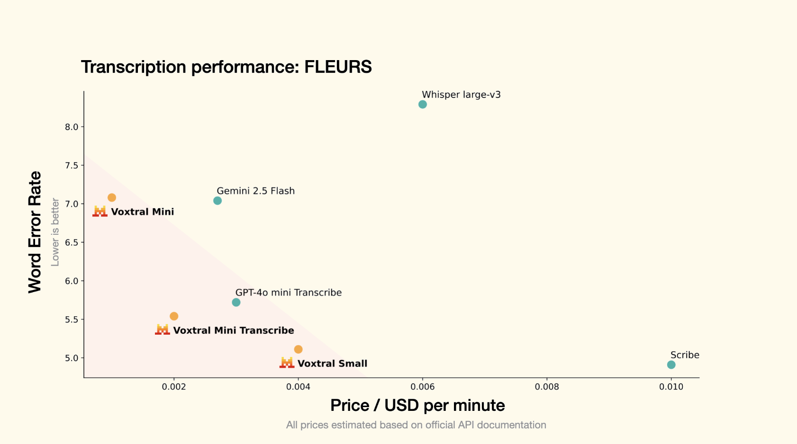Click the orange Voxtral Mini Transcribe dot
This screenshot has height=444, width=797.
(174, 316)
